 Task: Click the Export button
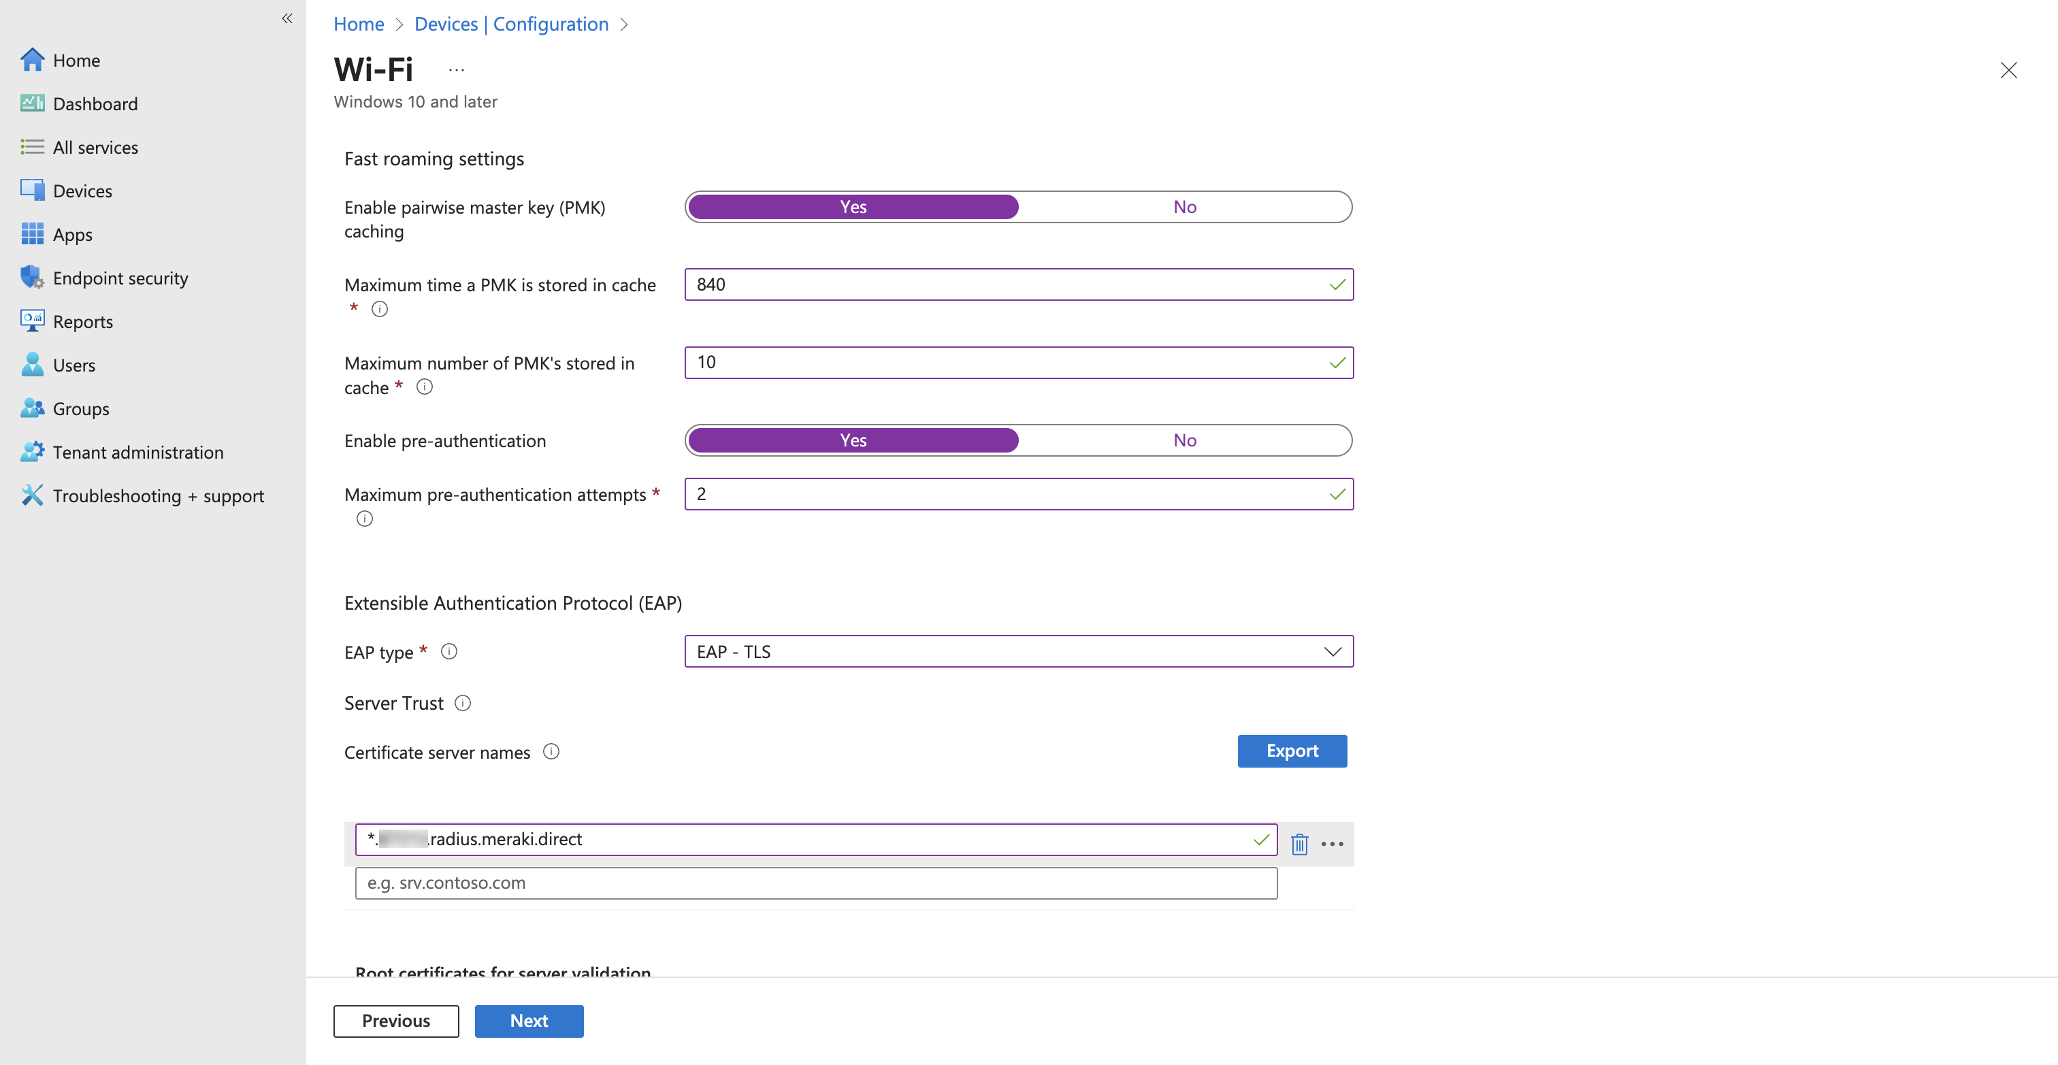(x=1292, y=751)
